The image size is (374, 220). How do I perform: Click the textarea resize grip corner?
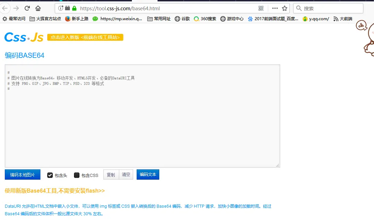tap(277, 165)
